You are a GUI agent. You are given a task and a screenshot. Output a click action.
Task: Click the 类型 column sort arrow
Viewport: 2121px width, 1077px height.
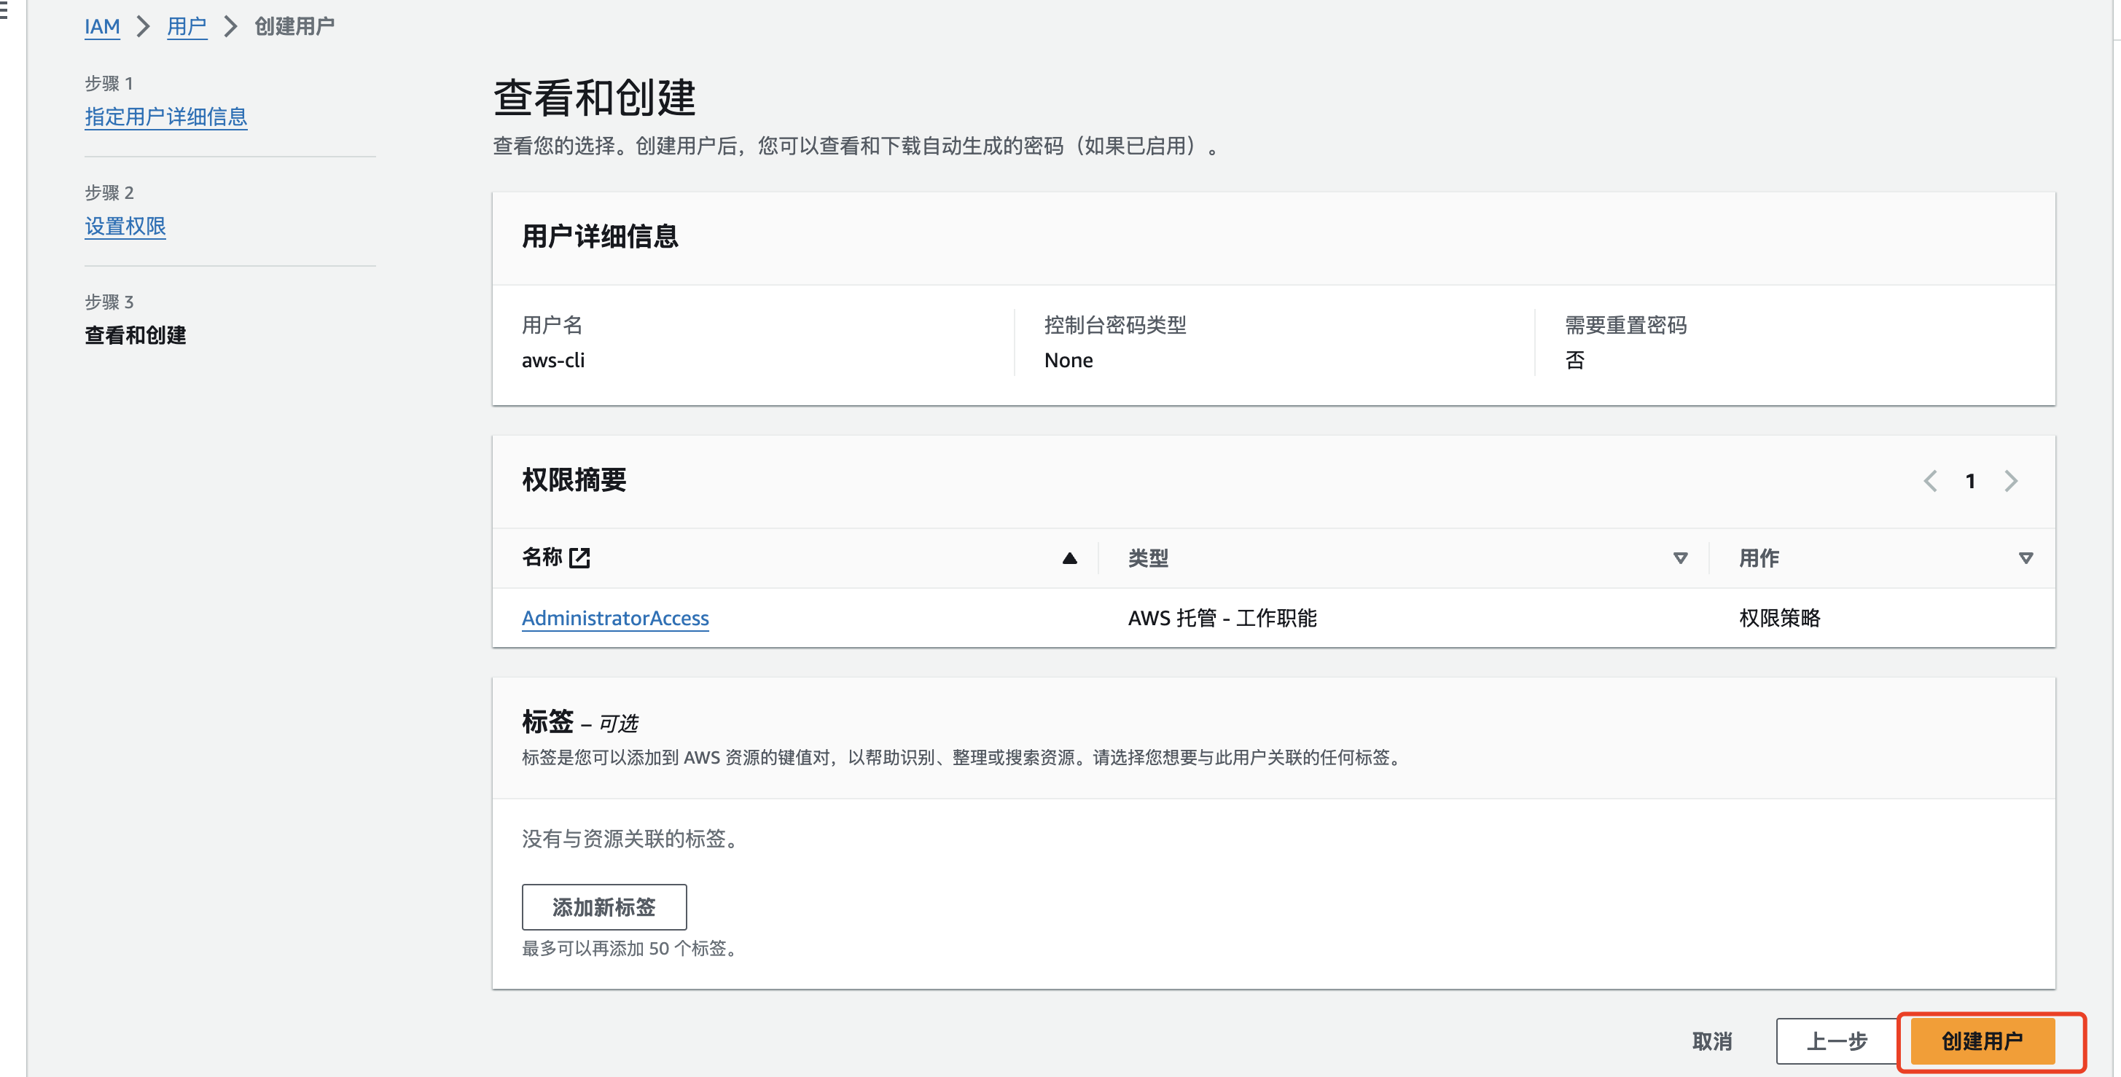pyautogui.click(x=1680, y=558)
